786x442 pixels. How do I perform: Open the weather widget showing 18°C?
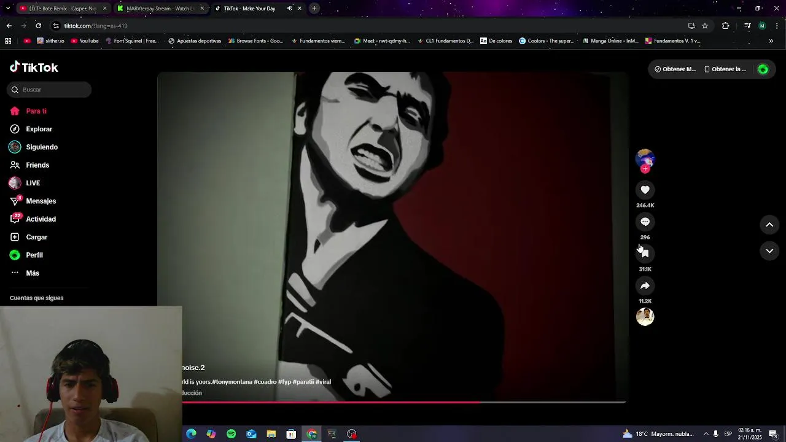[x=658, y=434]
